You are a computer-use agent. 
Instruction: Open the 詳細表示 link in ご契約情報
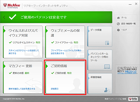pos(55,89)
